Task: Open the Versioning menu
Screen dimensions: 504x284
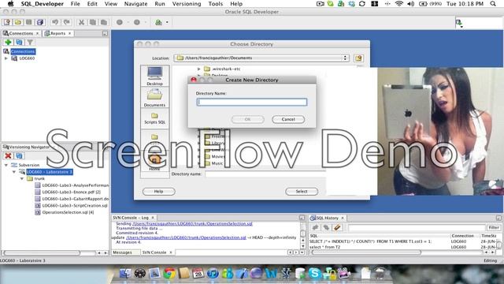Action: (x=187, y=4)
